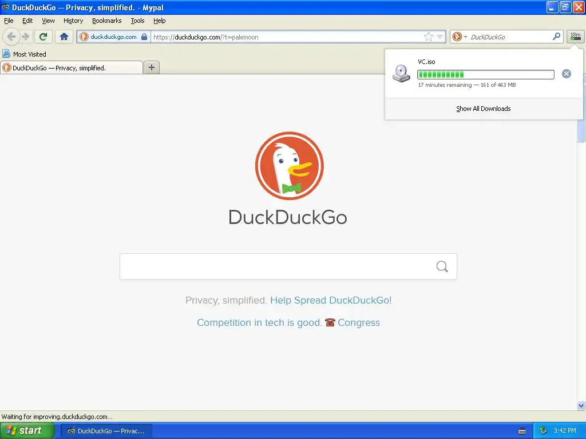Viewport: 586px width, 439px height.
Task: Open the Windows Start menu
Action: point(27,431)
